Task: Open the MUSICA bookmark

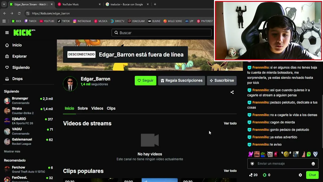Action: 101,21
